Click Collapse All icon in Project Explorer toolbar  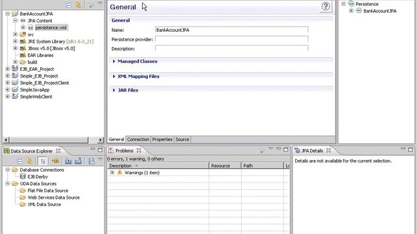(68, 5)
